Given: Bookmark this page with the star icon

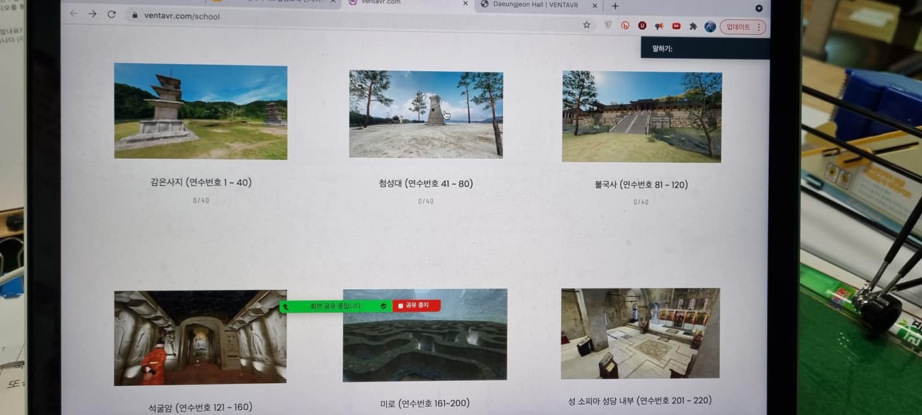Looking at the screenshot, I should pos(586,25).
